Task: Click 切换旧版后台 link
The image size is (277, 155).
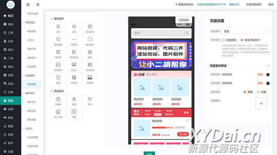Action: [186, 5]
